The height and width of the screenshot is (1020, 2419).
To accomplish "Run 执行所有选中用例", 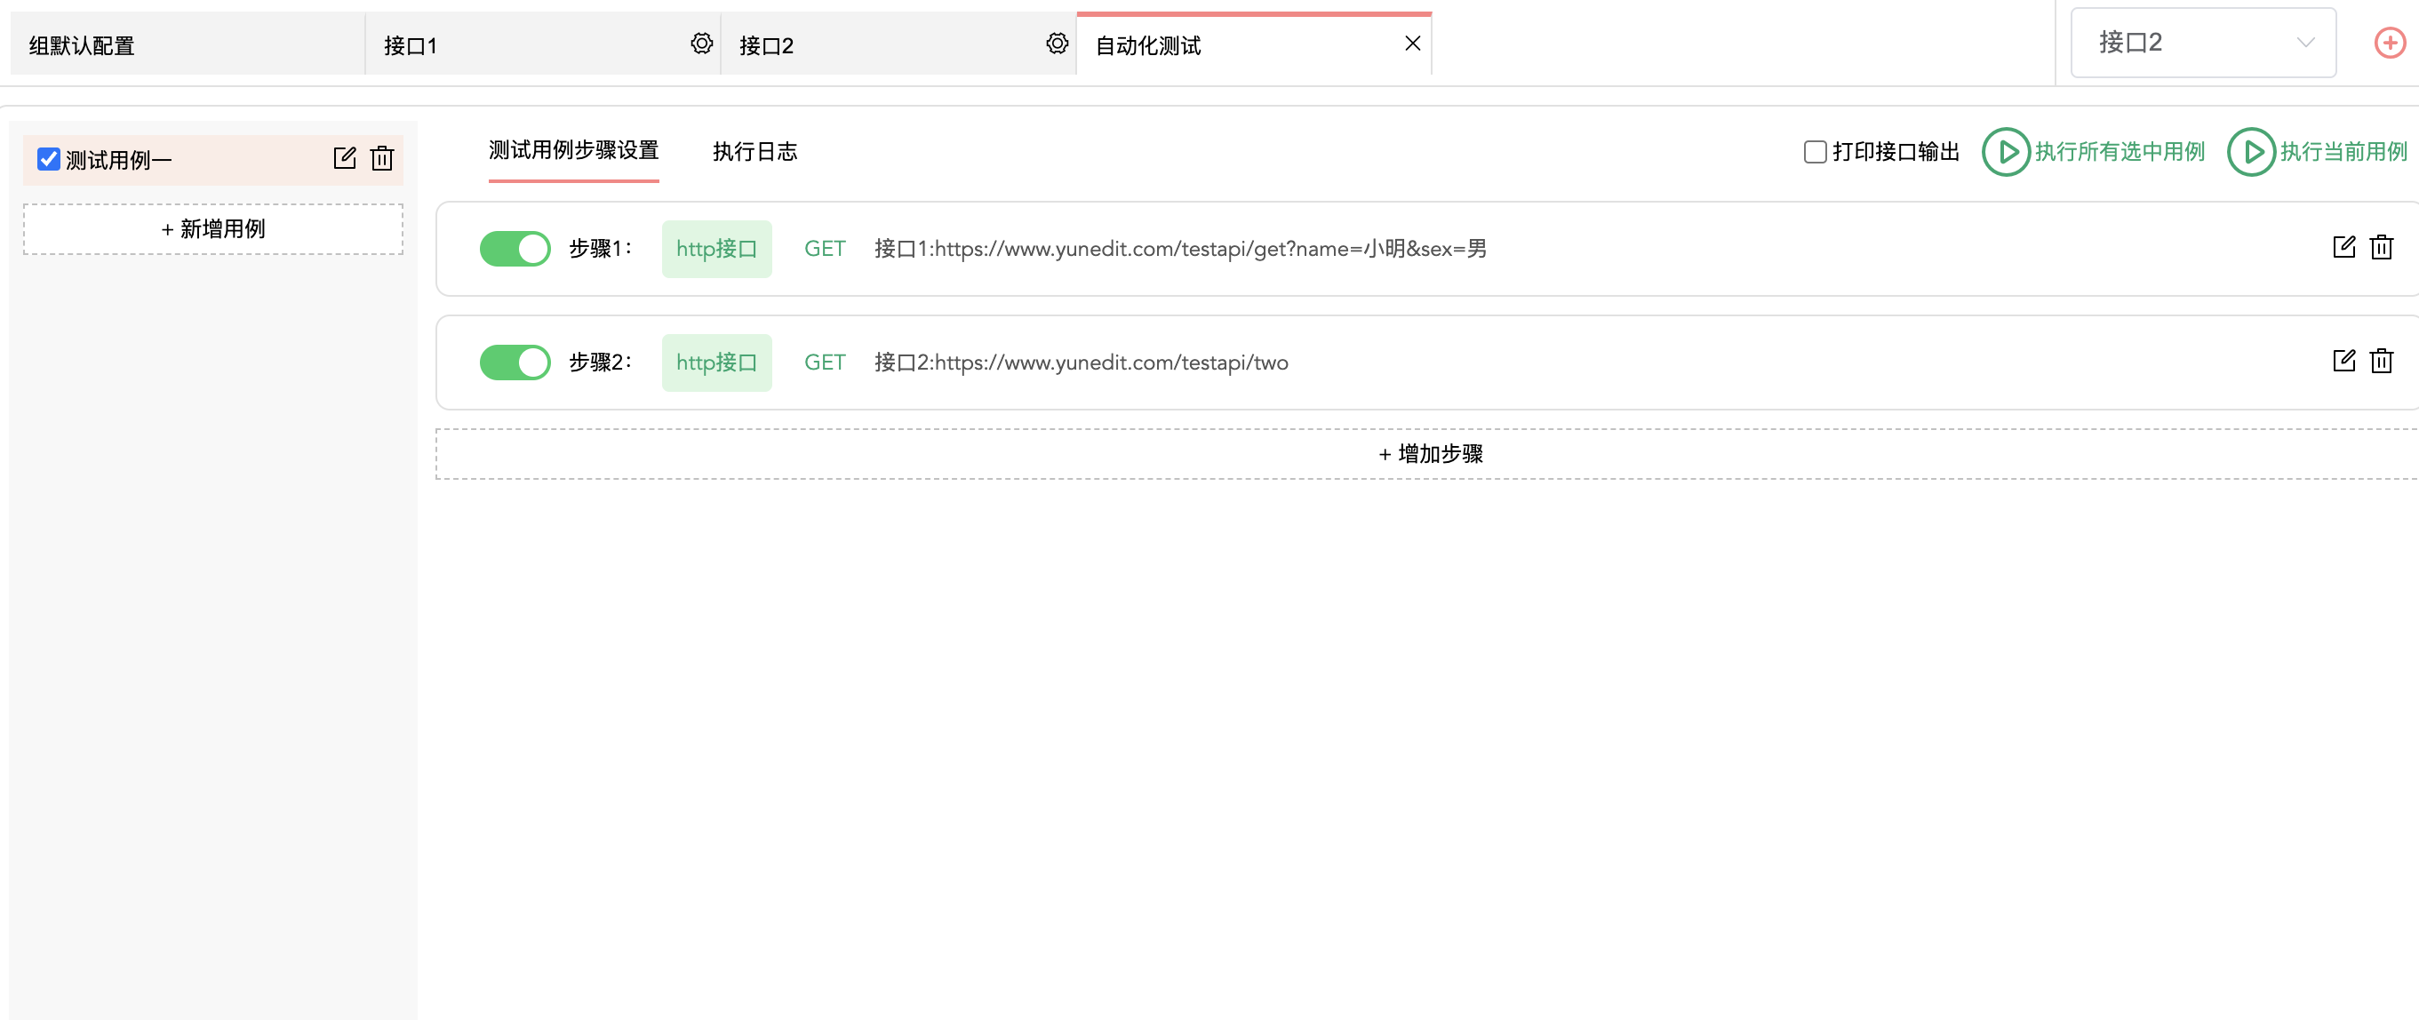I will point(2093,152).
